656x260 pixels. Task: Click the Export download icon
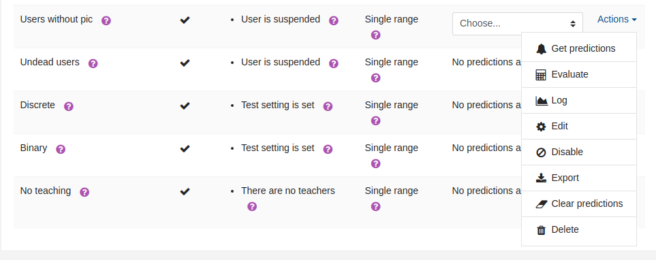(x=541, y=178)
